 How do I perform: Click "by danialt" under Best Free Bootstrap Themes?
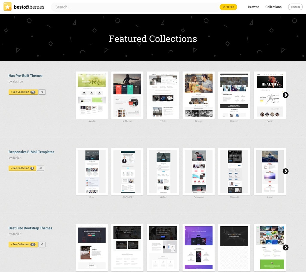[x=15, y=234]
